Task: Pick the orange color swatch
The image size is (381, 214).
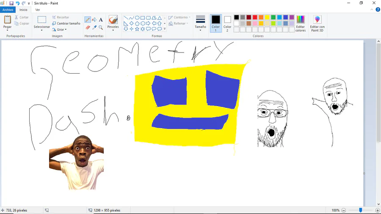Action: (x=261, y=17)
